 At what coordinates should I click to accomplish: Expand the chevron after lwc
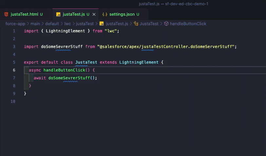click(73, 24)
